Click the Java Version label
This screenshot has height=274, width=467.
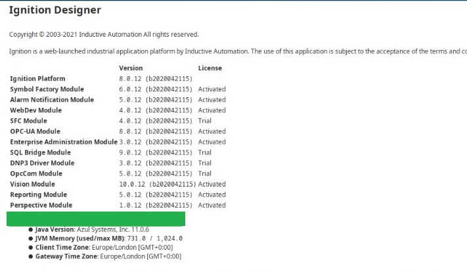[55, 229]
